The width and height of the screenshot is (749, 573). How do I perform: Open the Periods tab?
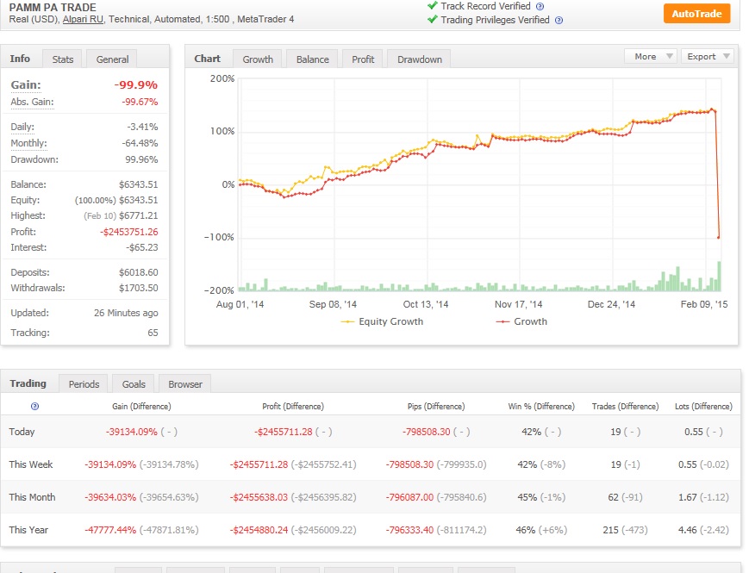pos(84,384)
